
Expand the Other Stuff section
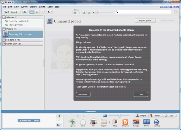(4, 44)
